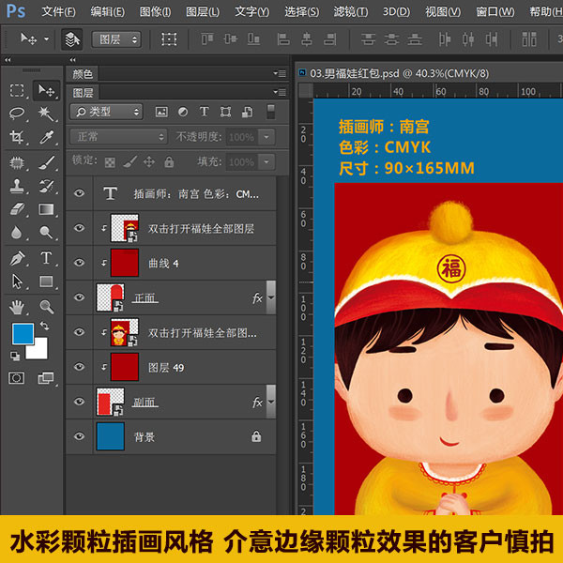
Task: Select the Type tool in toolbox
Action: 46,258
